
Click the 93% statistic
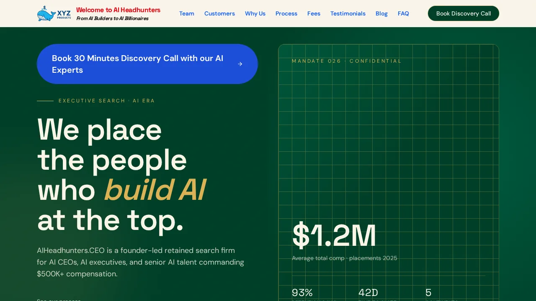[302, 292]
